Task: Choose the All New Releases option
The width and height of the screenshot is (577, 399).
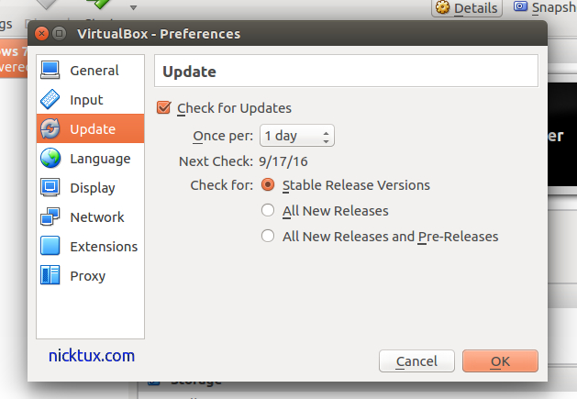Action: pyautogui.click(x=268, y=211)
